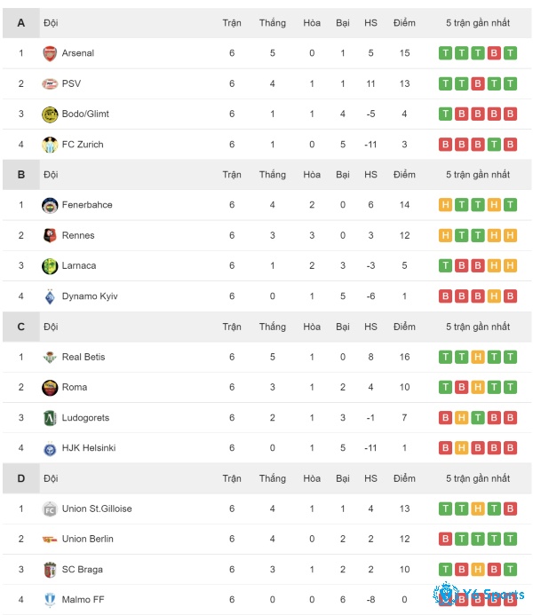Select the group D header label

point(21,478)
